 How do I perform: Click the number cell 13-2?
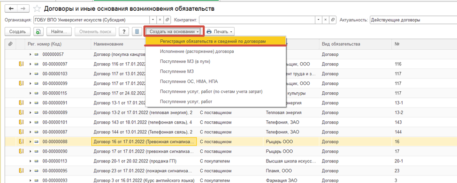(424, 113)
